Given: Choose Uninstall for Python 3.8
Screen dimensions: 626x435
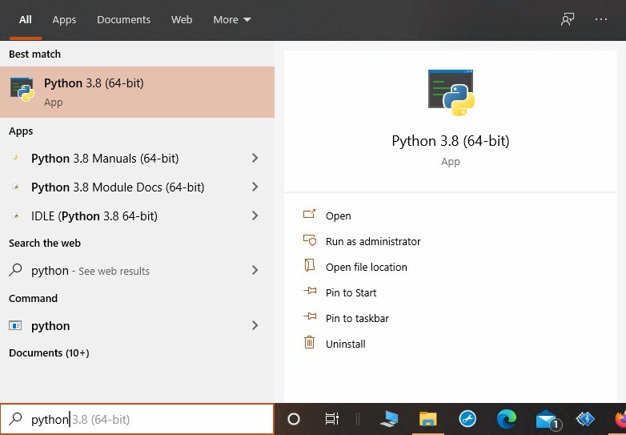Looking at the screenshot, I should [345, 344].
